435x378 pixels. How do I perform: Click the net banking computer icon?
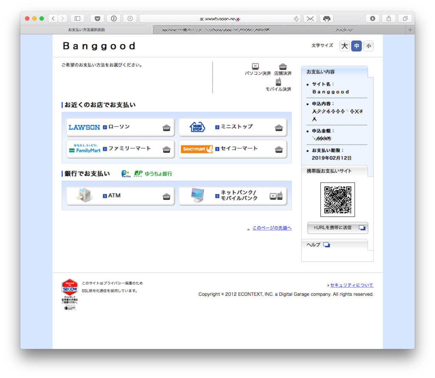pos(197,196)
